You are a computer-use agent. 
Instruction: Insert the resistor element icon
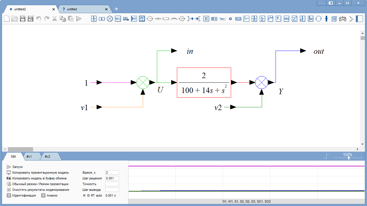pos(166,19)
